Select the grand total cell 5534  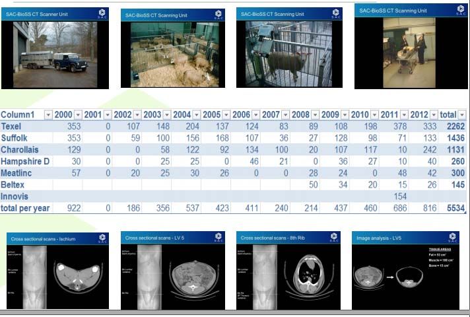455,208
